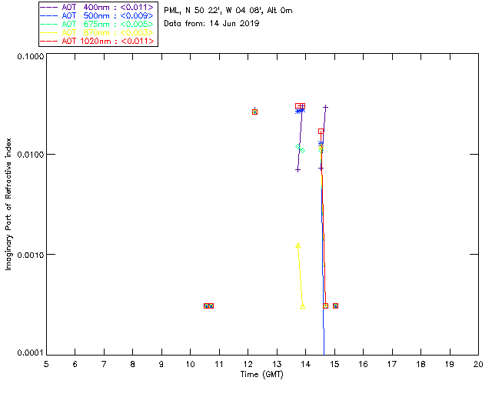
Task: Click the 'Data from: 14 Jun 2019' text
Action: click(x=211, y=24)
